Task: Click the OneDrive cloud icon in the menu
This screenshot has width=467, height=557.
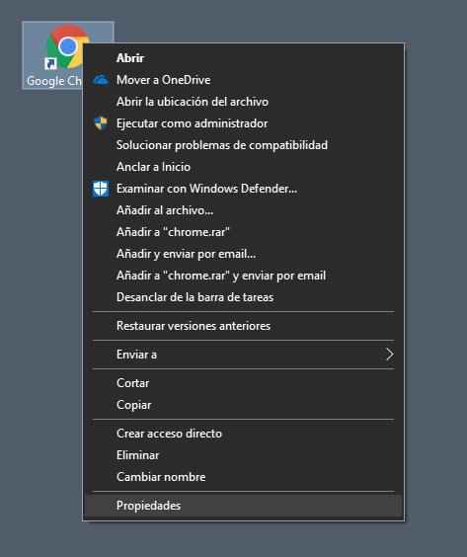Action: 101,80
